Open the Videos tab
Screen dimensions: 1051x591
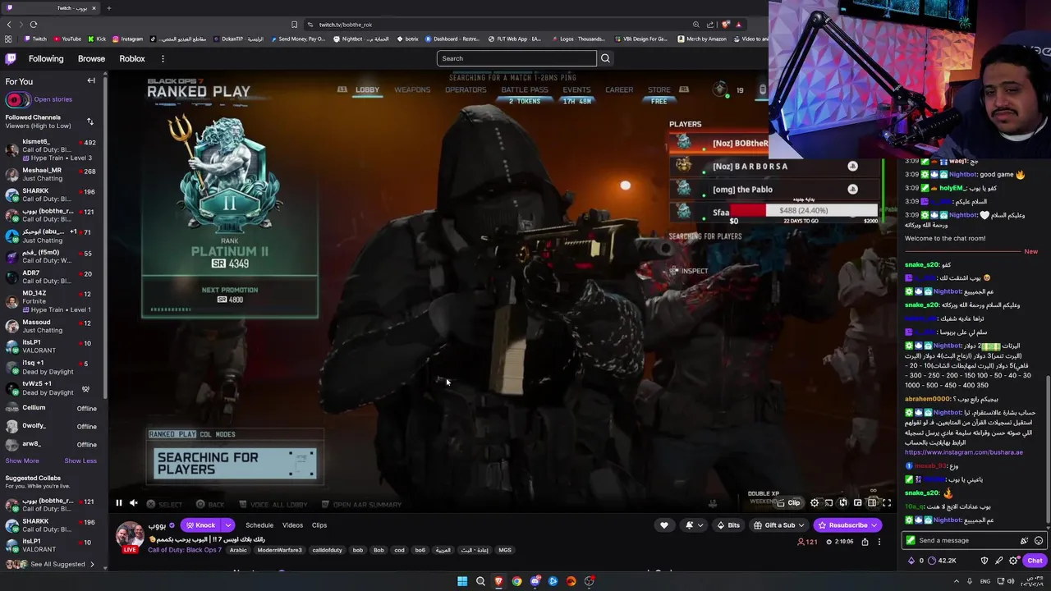pyautogui.click(x=292, y=525)
